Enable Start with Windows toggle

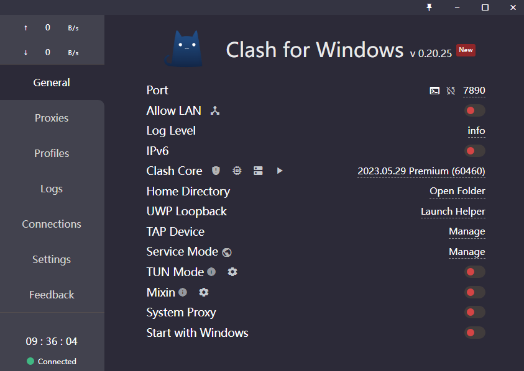coord(474,333)
